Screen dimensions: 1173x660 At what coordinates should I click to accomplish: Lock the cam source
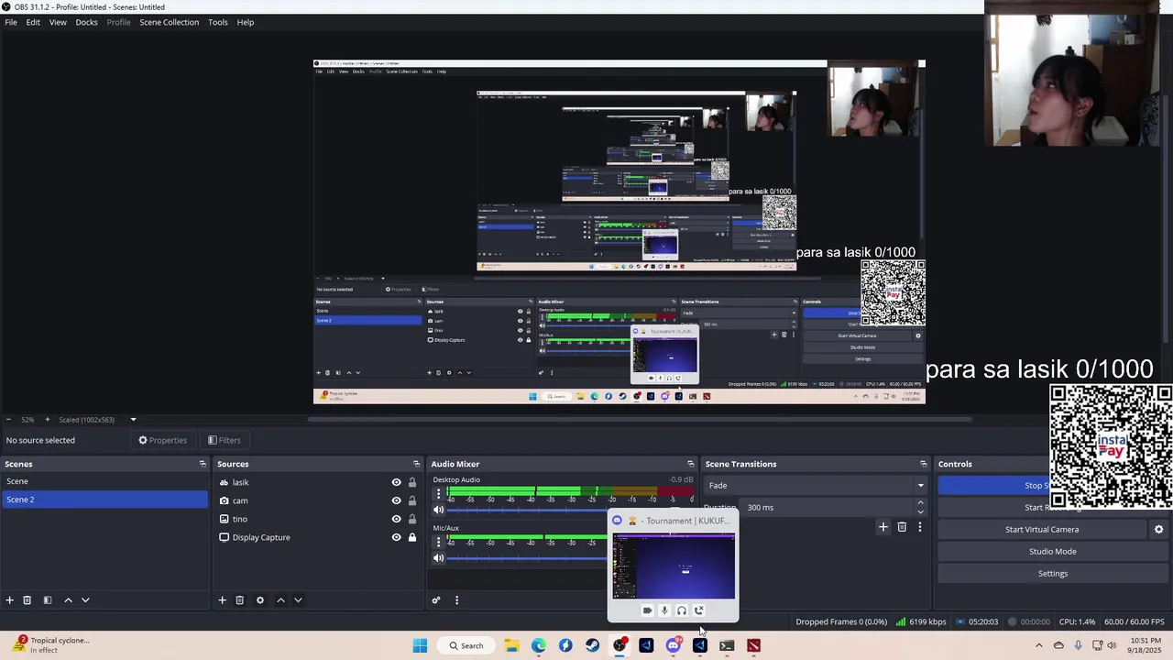pyautogui.click(x=411, y=500)
